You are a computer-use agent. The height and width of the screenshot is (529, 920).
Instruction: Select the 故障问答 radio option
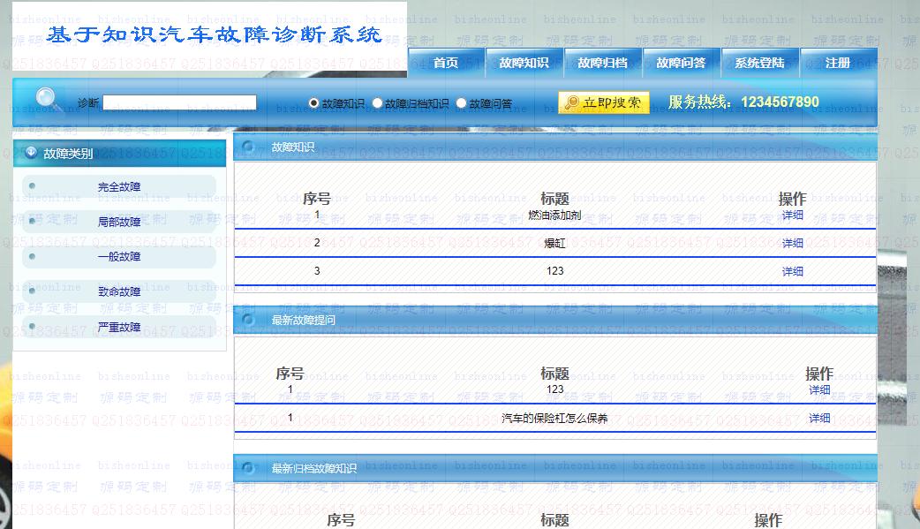coord(461,103)
